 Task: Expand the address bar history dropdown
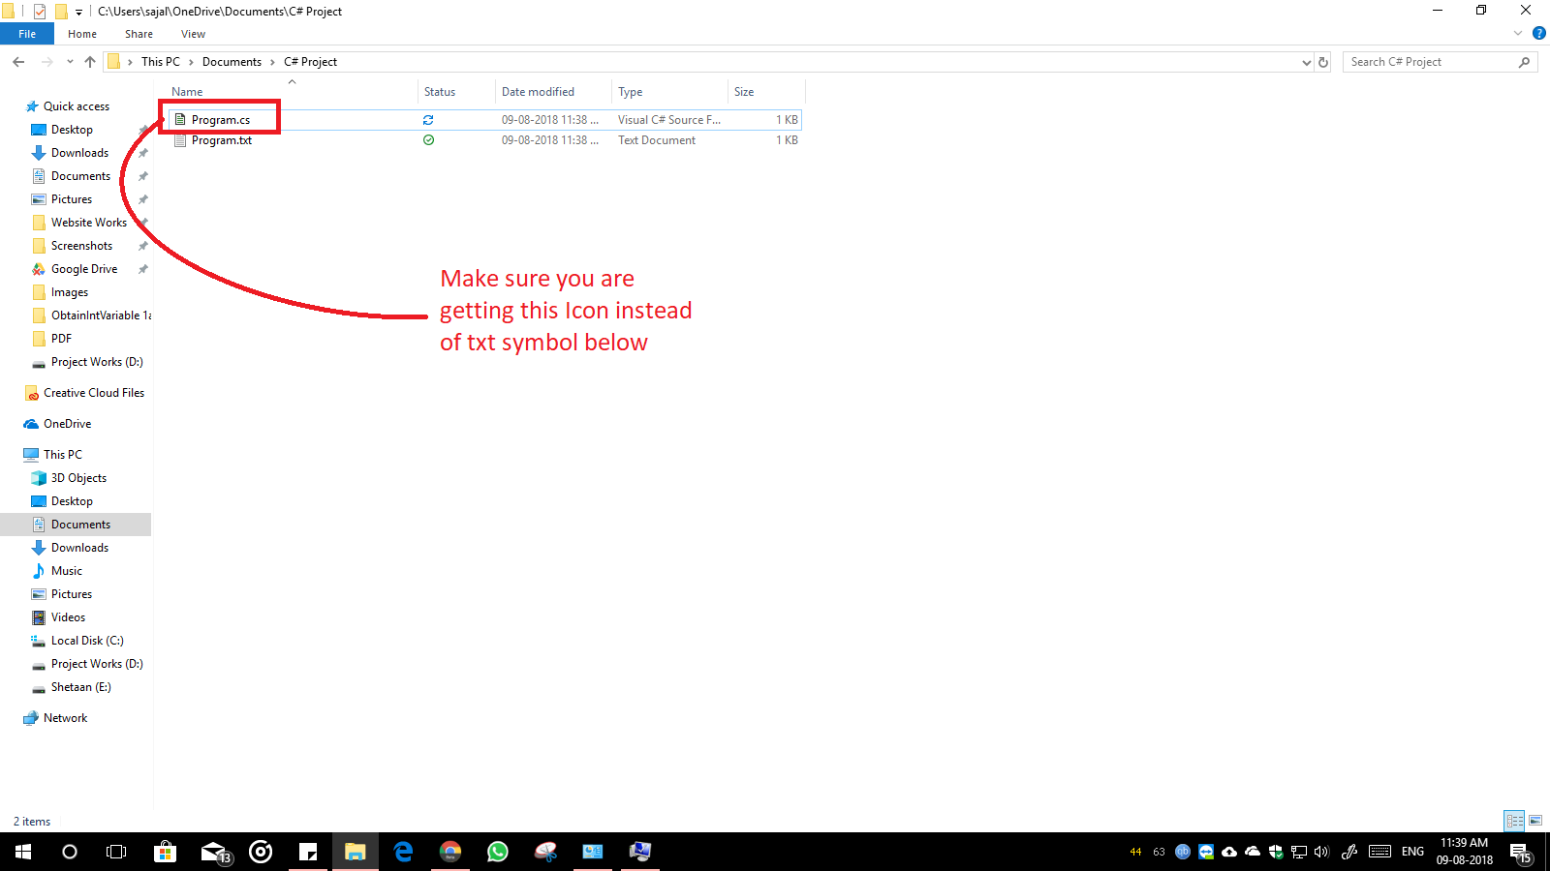[x=1307, y=61]
